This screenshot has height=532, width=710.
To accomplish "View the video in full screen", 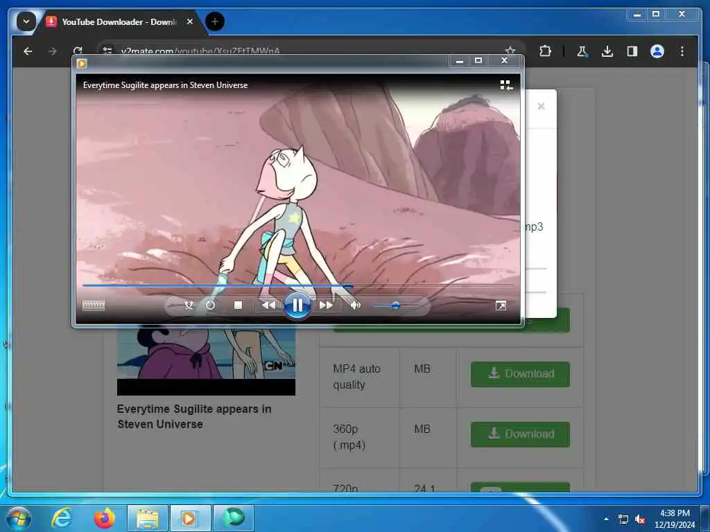I will click(x=501, y=306).
